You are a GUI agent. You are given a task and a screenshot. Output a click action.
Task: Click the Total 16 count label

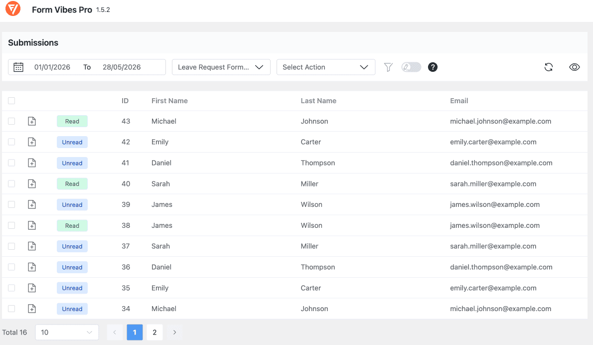click(15, 332)
